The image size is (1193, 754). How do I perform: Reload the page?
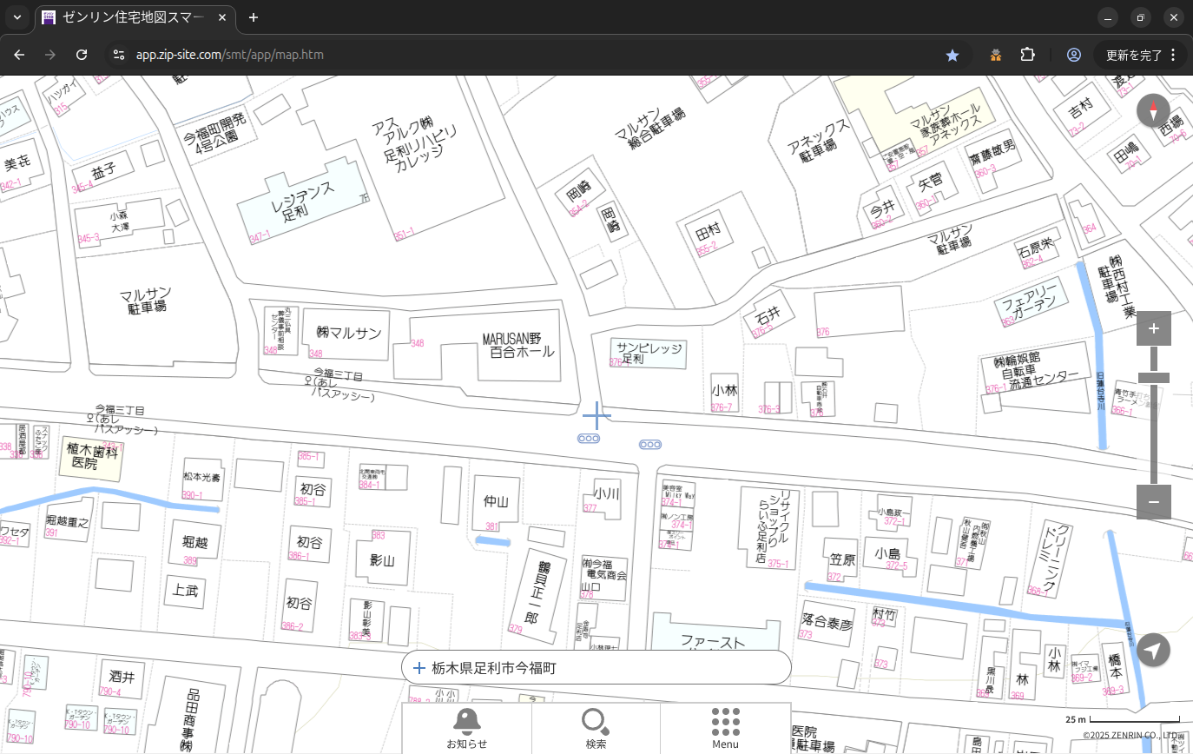[x=82, y=55]
